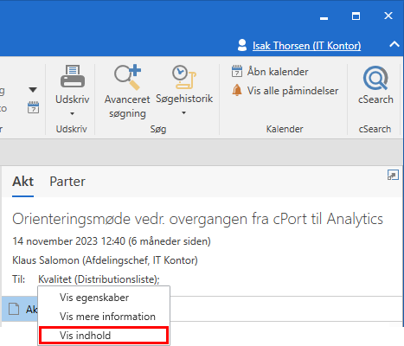Click Åbn kalender
Screen dimensions: 404x346
[270, 72]
